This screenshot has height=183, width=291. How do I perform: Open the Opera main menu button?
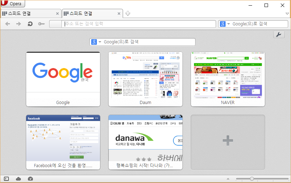pos(13,4)
